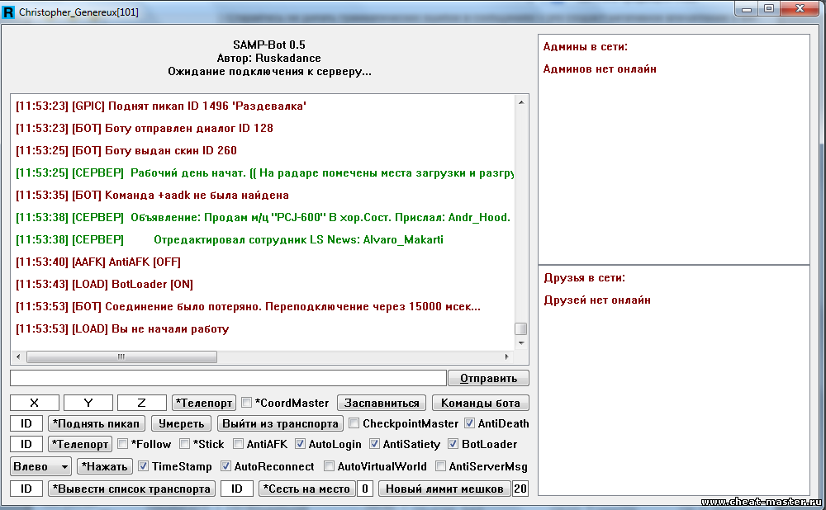Click ID field before *Вывести список транспорта
The image size is (826, 510).
pos(26,489)
